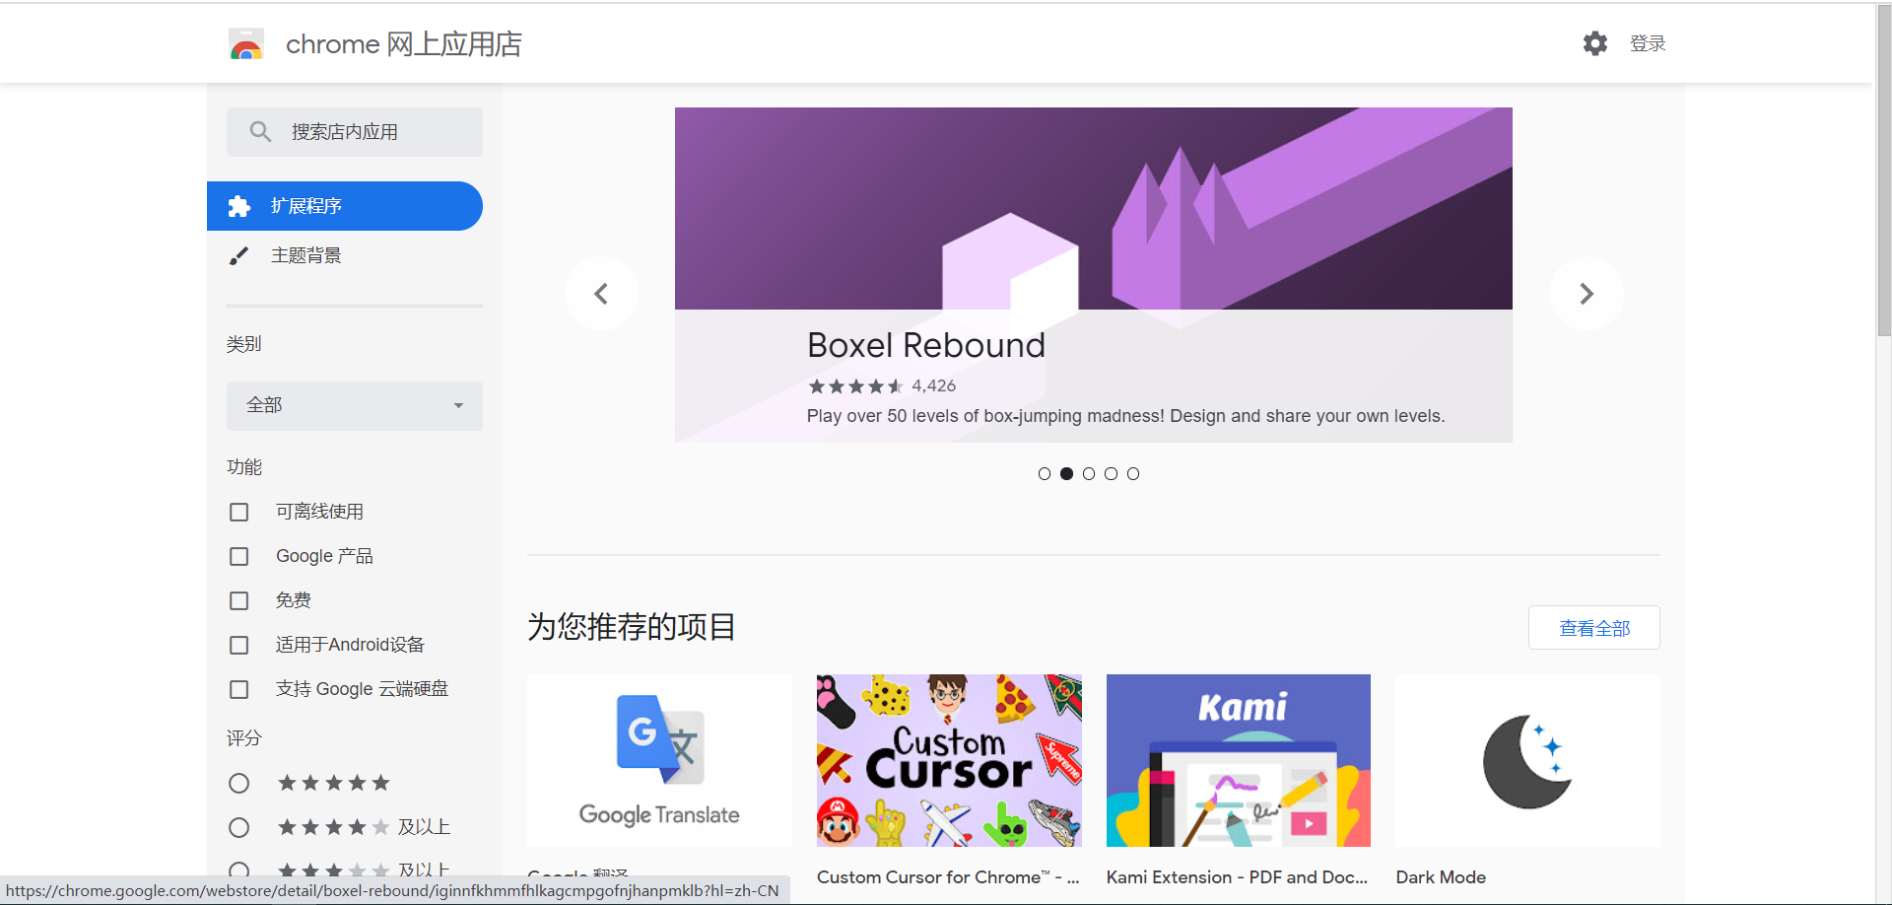Click the page vertical scrollbar thumb
Screen dimensions: 1892x905
1883,170
